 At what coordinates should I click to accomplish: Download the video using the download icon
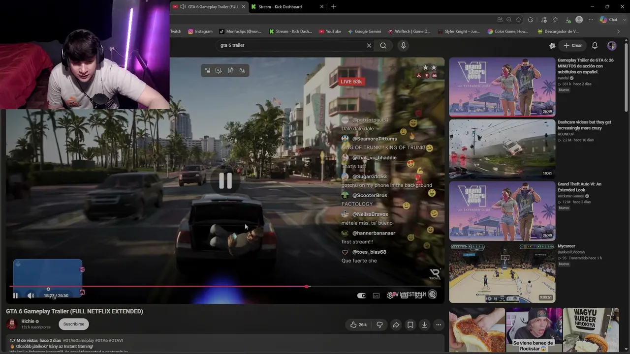coord(424,324)
